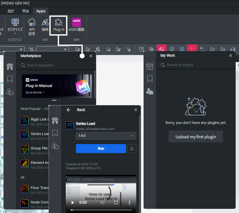239x213 pixels.
Task: Open bookmarks icon in Marketplace sidebar
Action: [x=10, y=79]
